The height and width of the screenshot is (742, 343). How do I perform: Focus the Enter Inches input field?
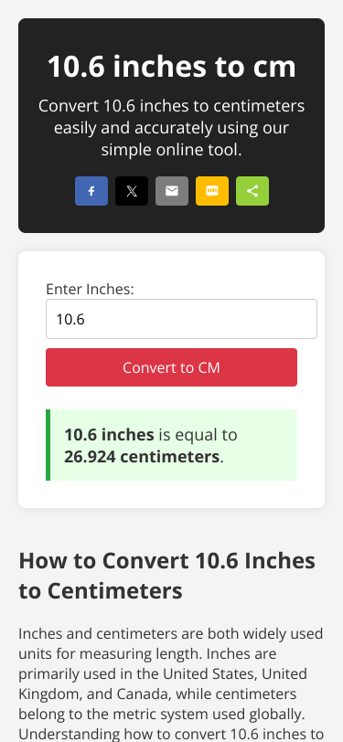pos(181,319)
